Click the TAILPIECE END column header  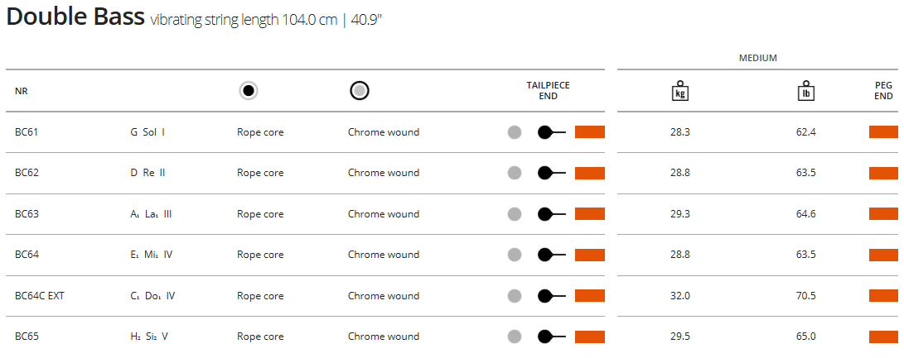tap(548, 91)
